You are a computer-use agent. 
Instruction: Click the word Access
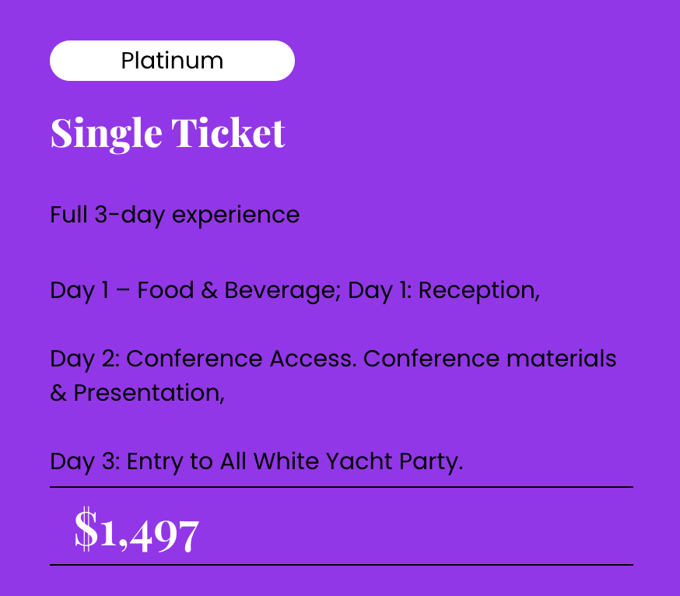(313, 358)
